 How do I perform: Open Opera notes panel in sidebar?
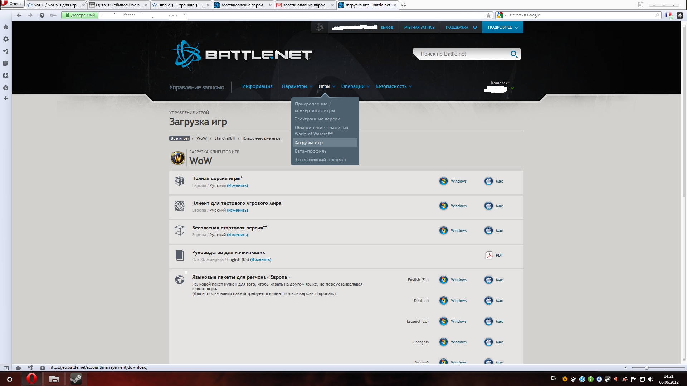click(6, 64)
